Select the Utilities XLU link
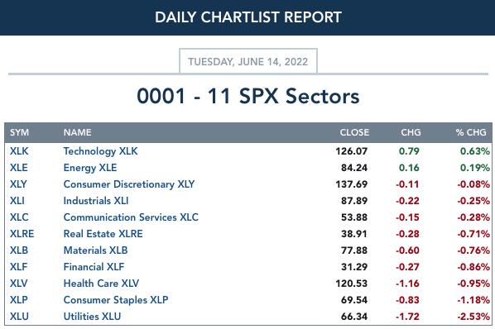Image resolution: width=495 pixels, height=329 pixels. [x=92, y=317]
